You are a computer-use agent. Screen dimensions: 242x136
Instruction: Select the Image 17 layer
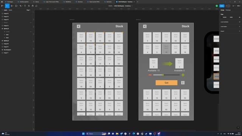click(6, 53)
